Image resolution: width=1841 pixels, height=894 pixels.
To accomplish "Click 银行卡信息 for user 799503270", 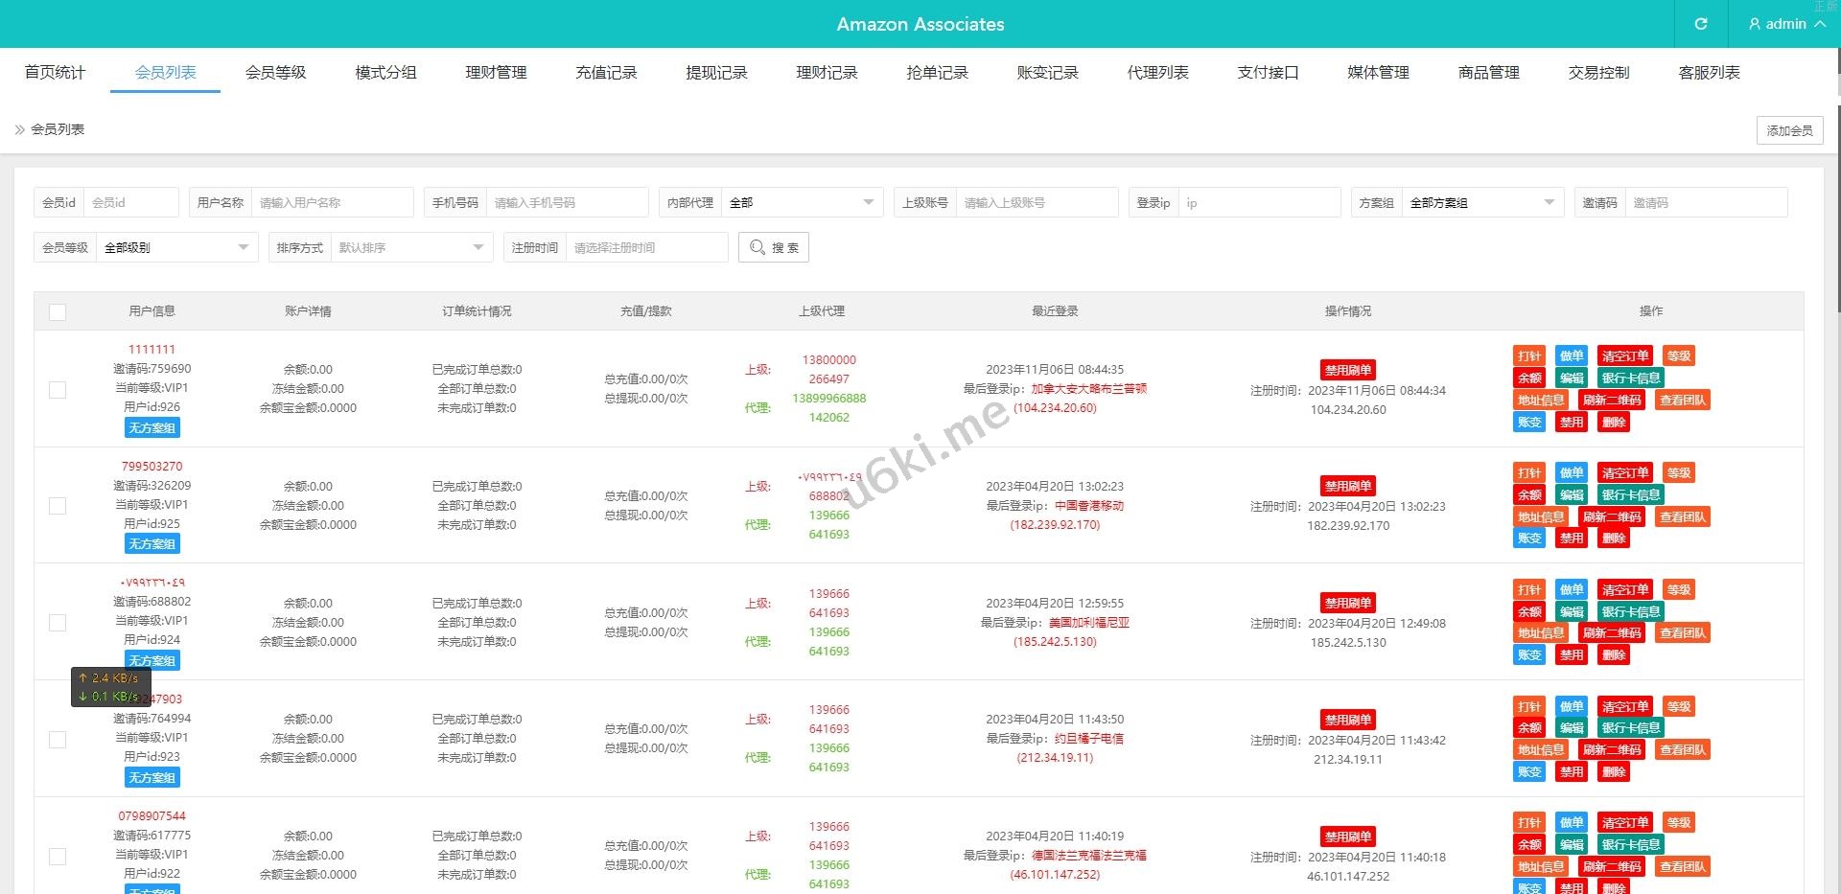I will point(1630,495).
